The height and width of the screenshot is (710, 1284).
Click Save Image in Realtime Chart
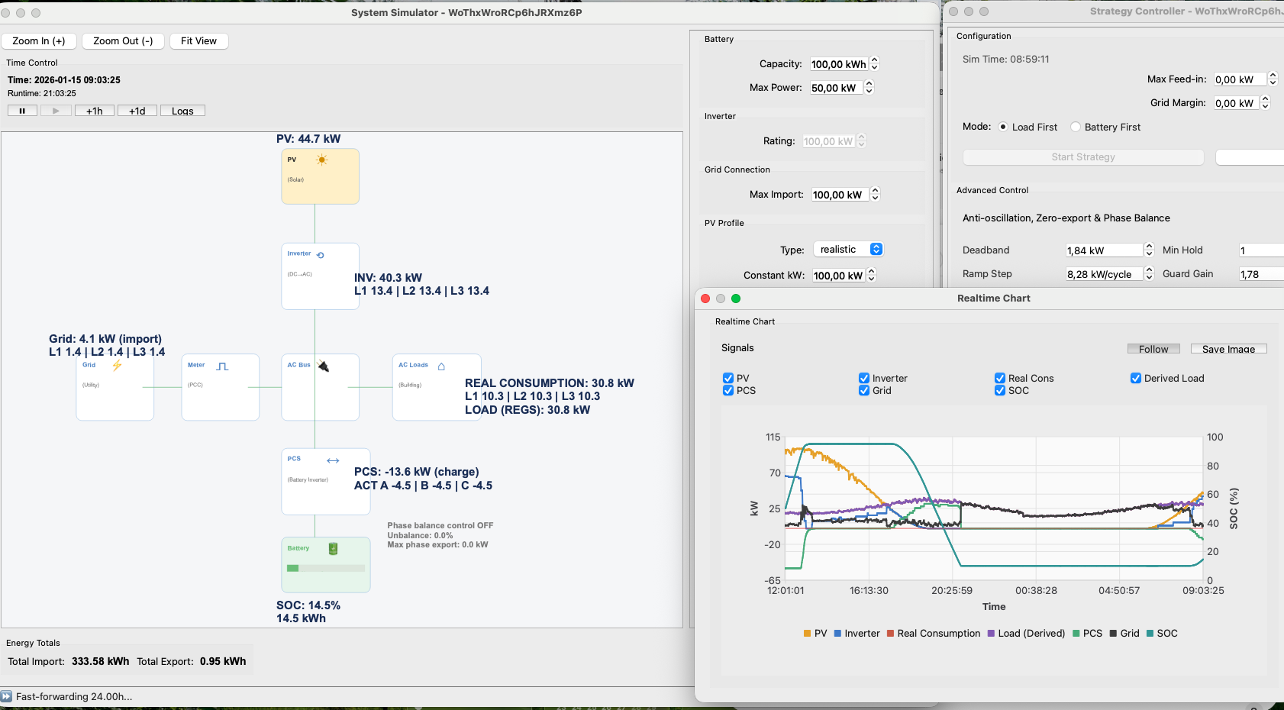tap(1228, 349)
